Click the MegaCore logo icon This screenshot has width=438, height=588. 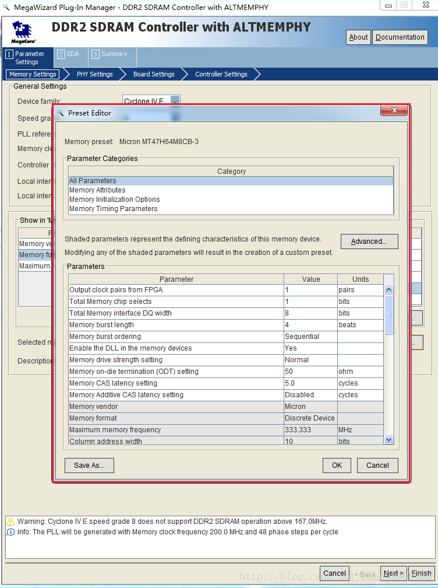click(x=23, y=33)
